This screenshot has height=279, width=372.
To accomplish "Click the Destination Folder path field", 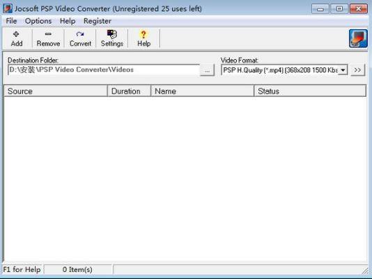I will click(103, 70).
